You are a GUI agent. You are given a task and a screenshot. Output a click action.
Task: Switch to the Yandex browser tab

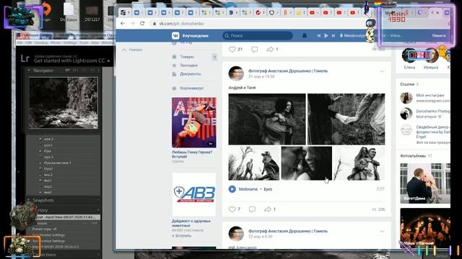[x=286, y=13]
